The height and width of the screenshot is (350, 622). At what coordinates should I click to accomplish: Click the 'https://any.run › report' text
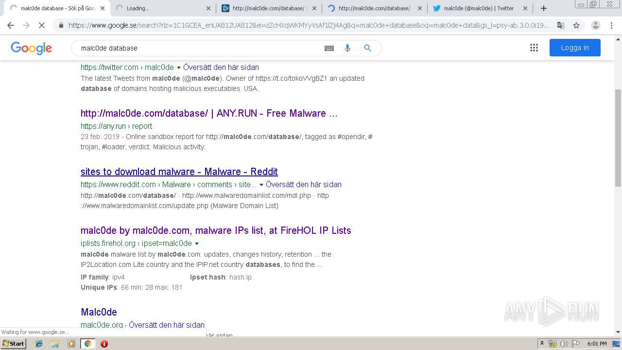[116, 126]
